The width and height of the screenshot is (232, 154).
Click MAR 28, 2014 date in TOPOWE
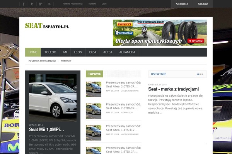click(x=113, y=91)
